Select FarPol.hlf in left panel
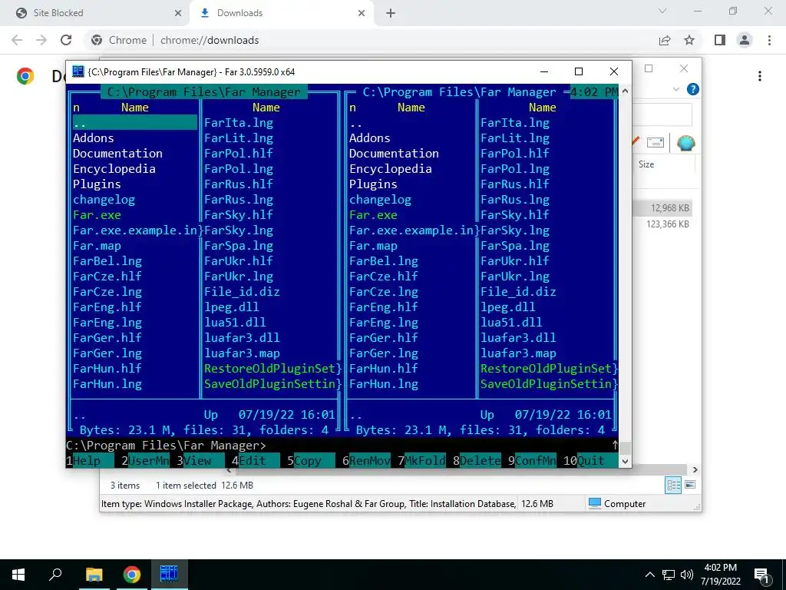The width and height of the screenshot is (786, 590). coord(239,154)
